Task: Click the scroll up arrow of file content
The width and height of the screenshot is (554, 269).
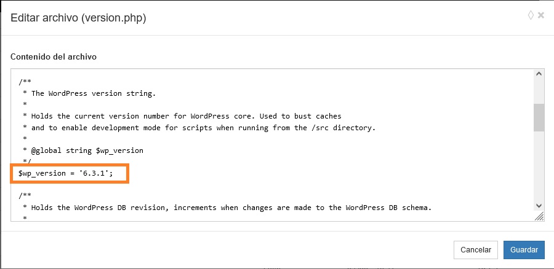Action: coord(539,74)
